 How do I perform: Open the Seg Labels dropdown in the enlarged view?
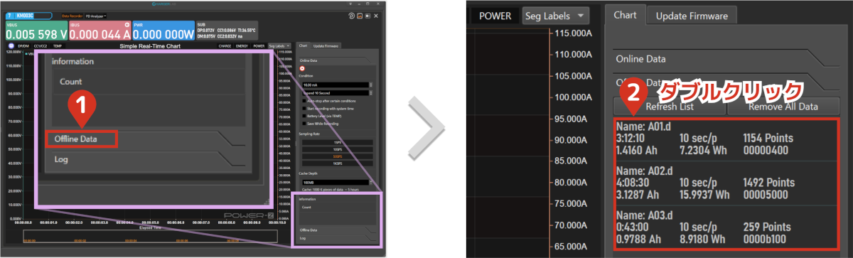555,14
